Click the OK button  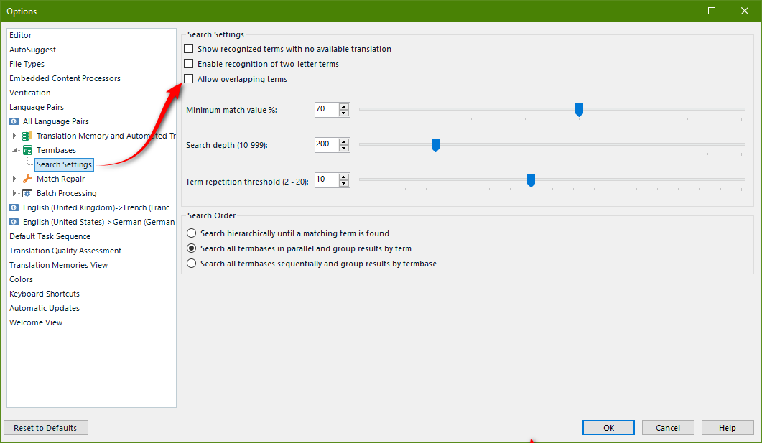pyautogui.click(x=608, y=428)
